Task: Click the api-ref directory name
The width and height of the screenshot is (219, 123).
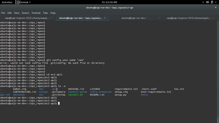Action: (x=5, y=95)
